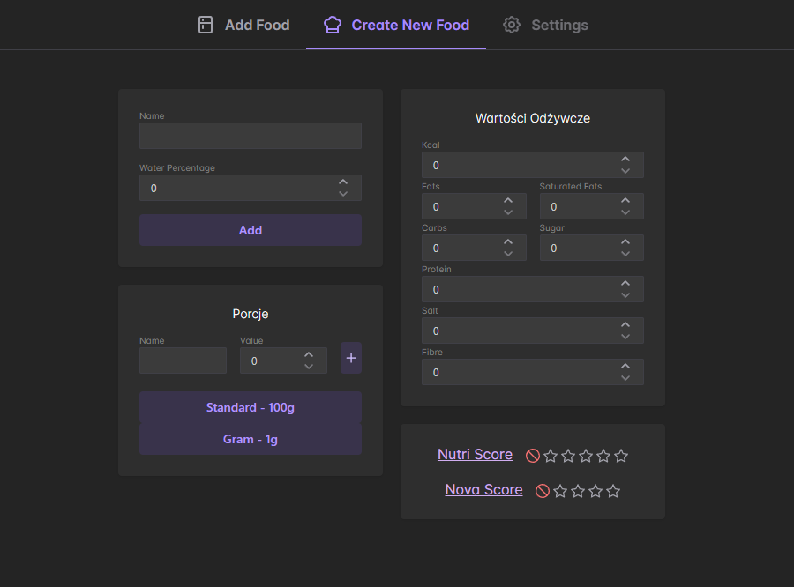Image resolution: width=794 pixels, height=587 pixels.
Task: Focus the food Name input field
Action: [x=251, y=136]
